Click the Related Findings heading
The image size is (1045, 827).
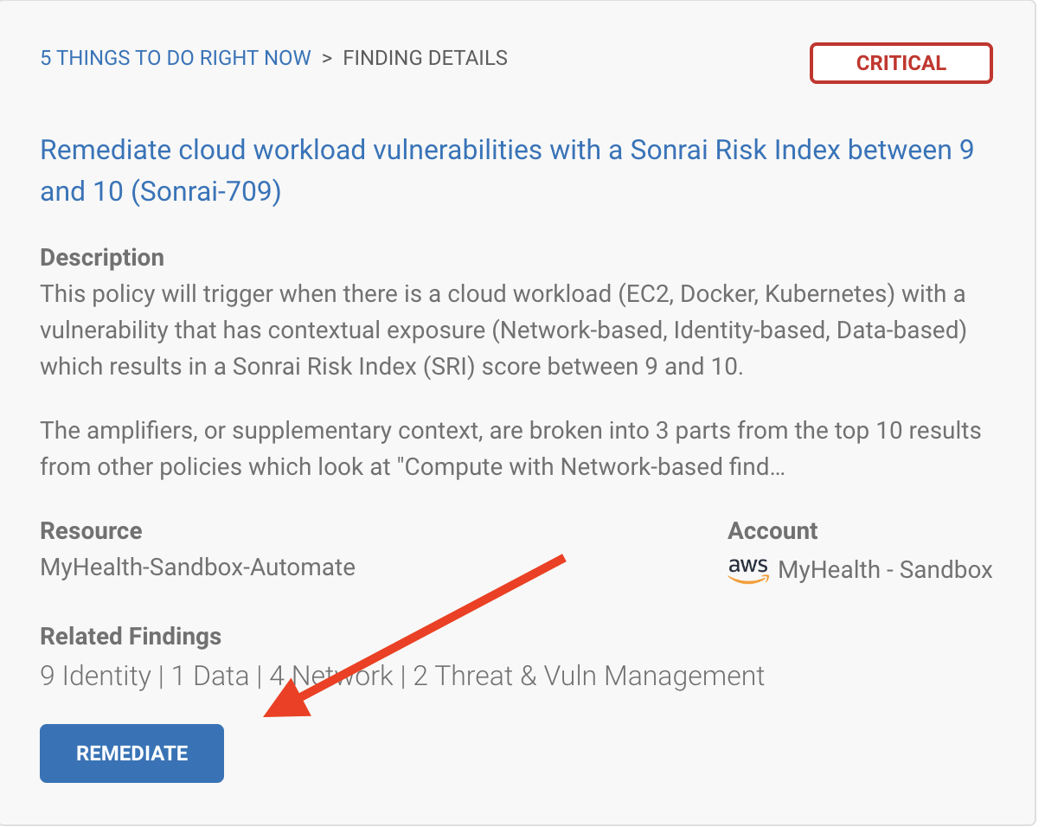pos(131,637)
